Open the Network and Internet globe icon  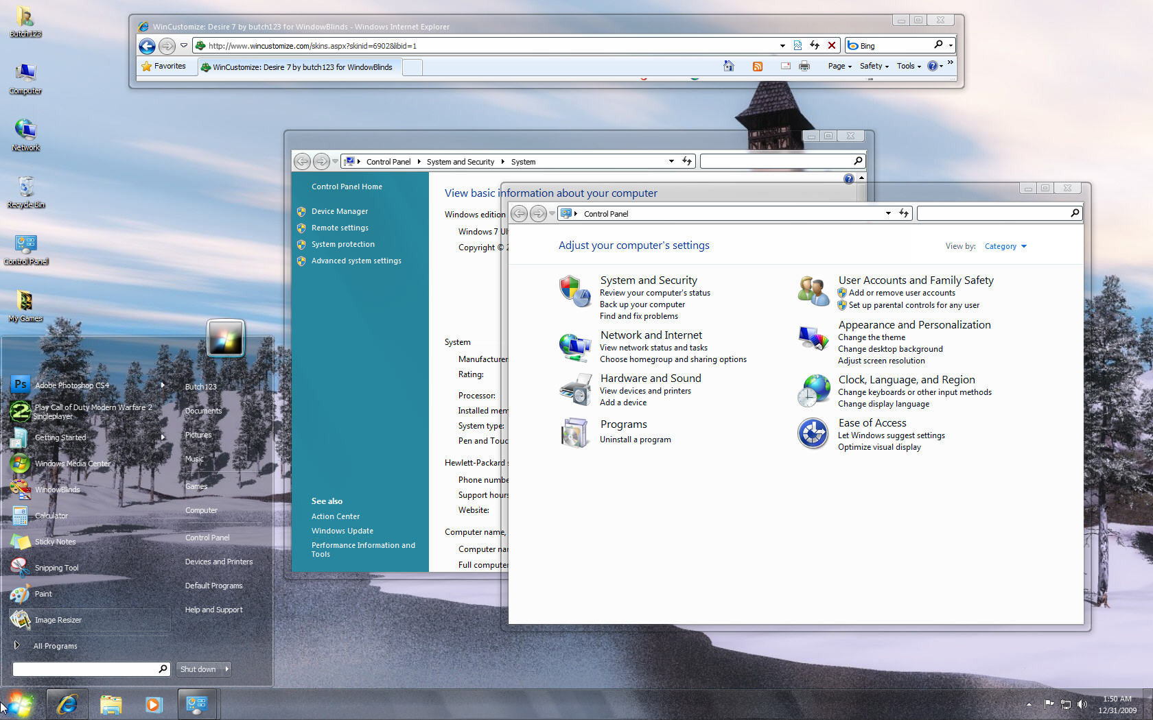tap(574, 346)
